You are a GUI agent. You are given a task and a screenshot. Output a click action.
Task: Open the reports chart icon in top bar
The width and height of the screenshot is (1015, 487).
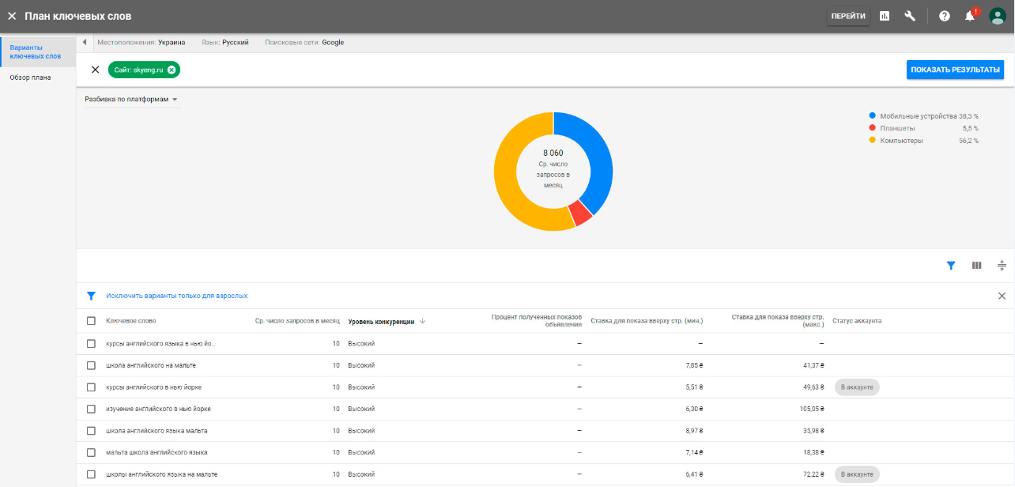pos(885,16)
